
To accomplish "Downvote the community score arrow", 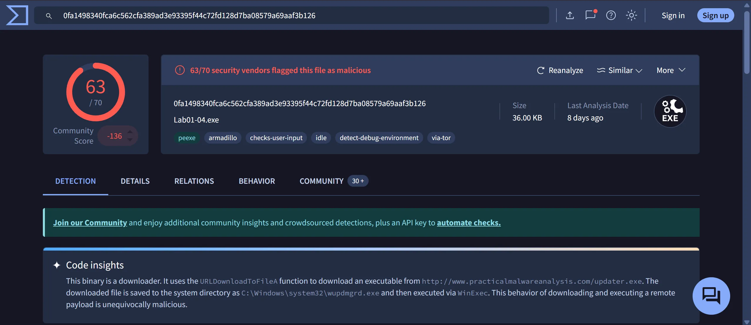I will click(x=130, y=140).
